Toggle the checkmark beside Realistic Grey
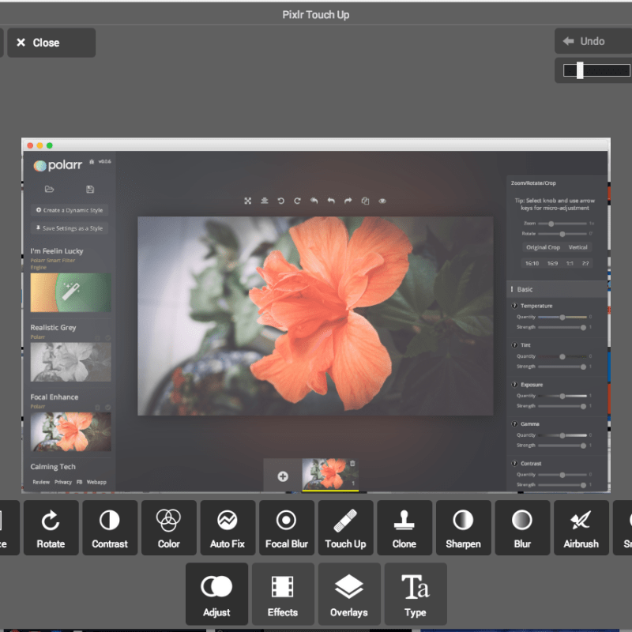This screenshot has width=632, height=632. point(107,337)
